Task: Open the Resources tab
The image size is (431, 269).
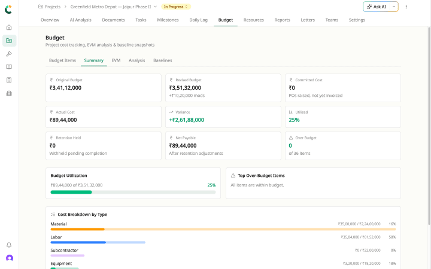Action: [253, 20]
